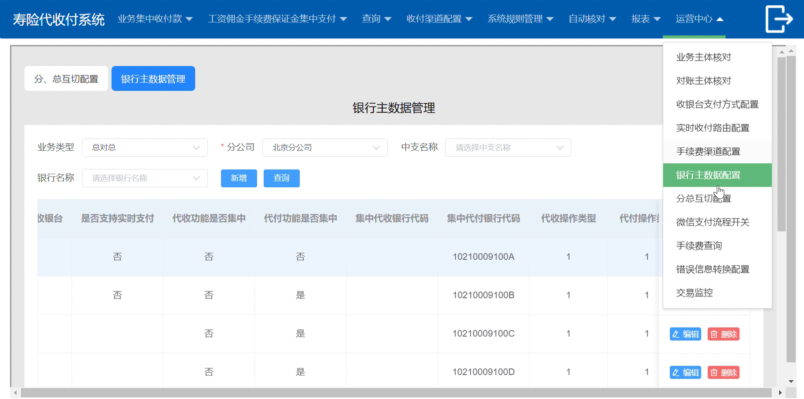Click cell 10210009100C
Screen dimensions: 804x399
click(x=484, y=333)
